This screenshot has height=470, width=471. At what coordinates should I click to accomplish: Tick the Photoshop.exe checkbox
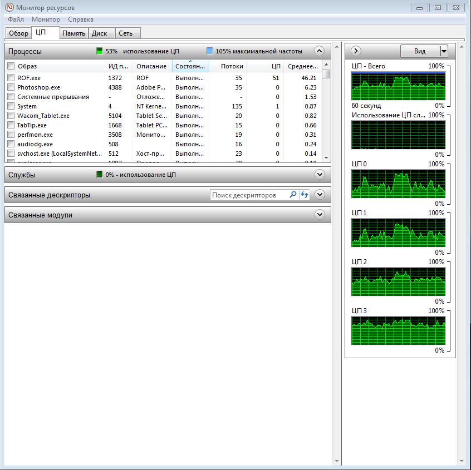(11, 88)
